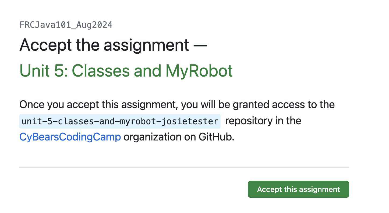
Task: Click the 'Accept the assignment' heading
Action: tap(104, 45)
